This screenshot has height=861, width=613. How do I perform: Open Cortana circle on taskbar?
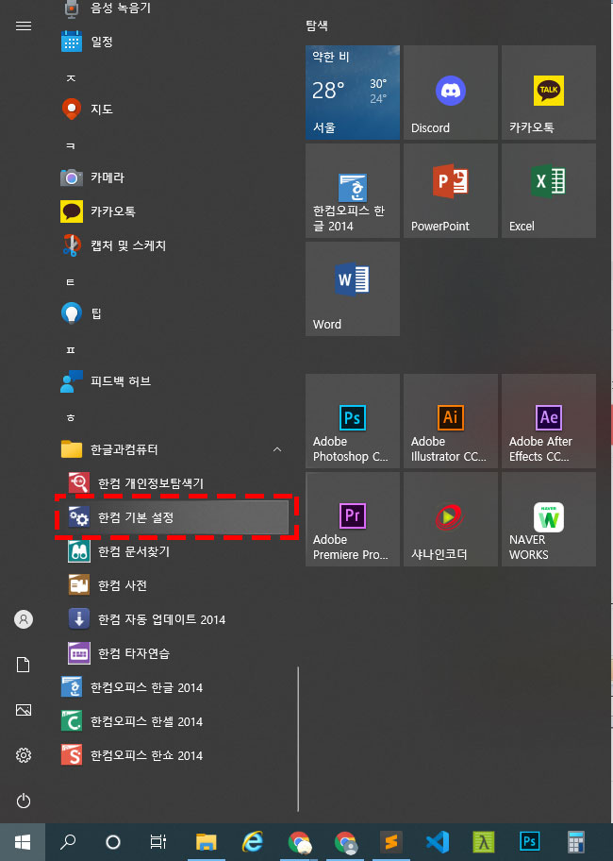(x=113, y=842)
